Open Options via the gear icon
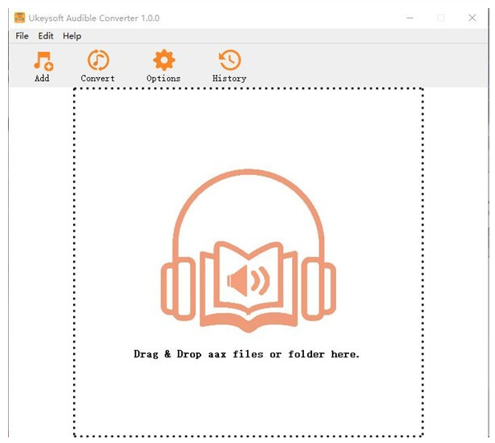 point(164,60)
